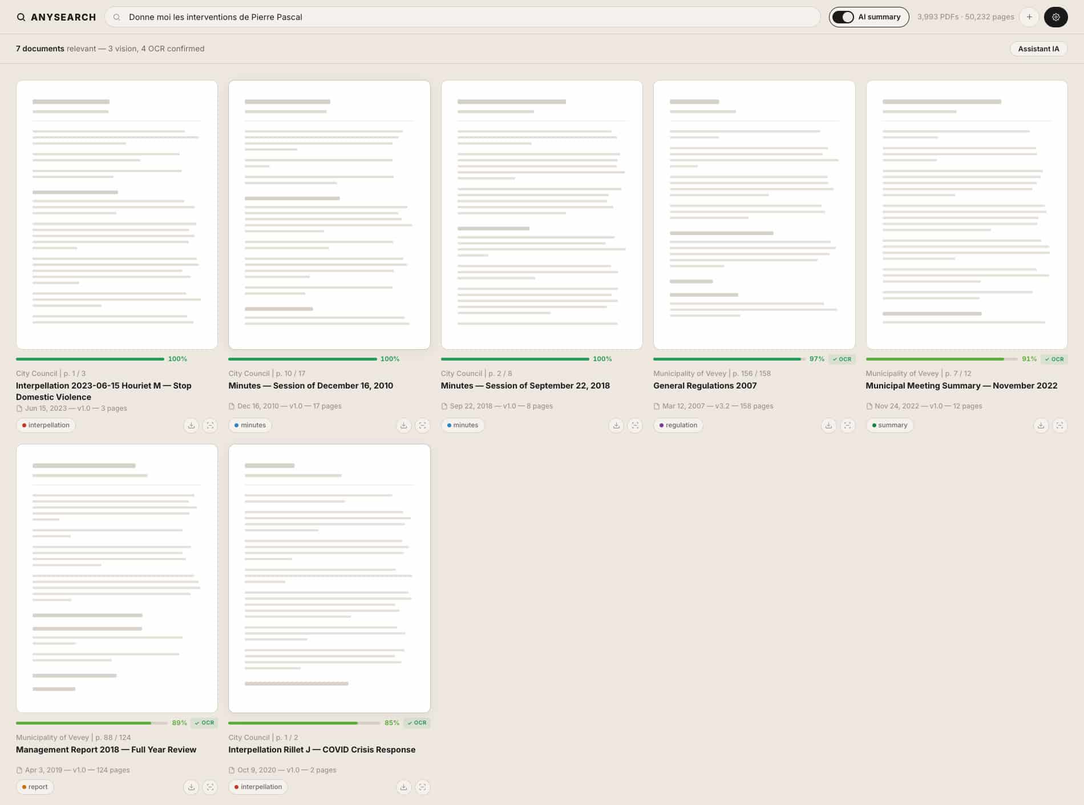The height and width of the screenshot is (805, 1084).
Task: Click 'Mar 12, 2007 — v3.2 — 158 pages' metadata
Action: pos(718,406)
